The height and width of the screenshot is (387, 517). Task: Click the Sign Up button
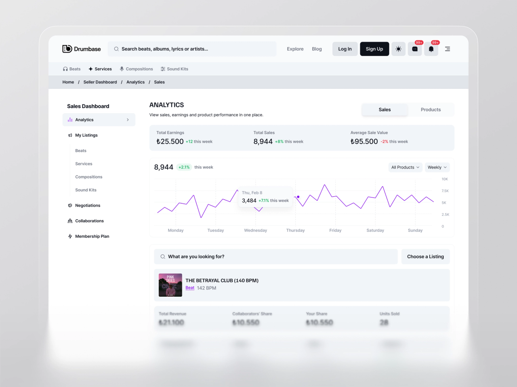(x=374, y=49)
